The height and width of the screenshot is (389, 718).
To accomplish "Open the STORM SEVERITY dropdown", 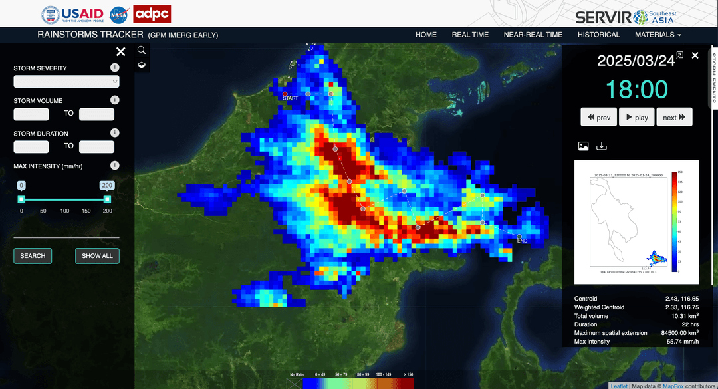I will (x=66, y=81).
